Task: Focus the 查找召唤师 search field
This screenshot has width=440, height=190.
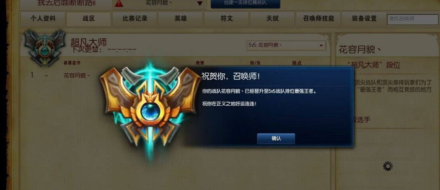Action: [x=414, y=19]
